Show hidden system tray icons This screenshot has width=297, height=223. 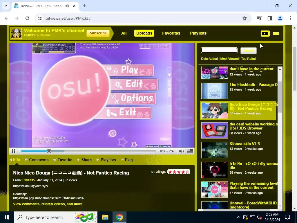(x=239, y=217)
